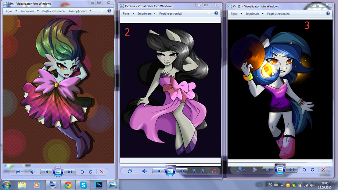This screenshot has height=190, width=338.
Task: Expand Imprimare dropdown in Octavia window
Action: [145, 14]
